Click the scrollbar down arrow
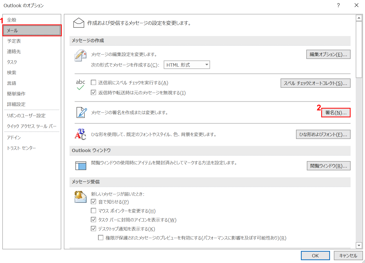This screenshot has height=263, width=365. pyautogui.click(x=359, y=245)
